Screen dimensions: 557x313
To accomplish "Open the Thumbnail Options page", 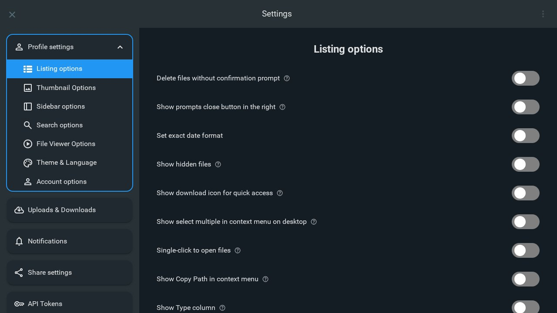I will tap(70, 88).
